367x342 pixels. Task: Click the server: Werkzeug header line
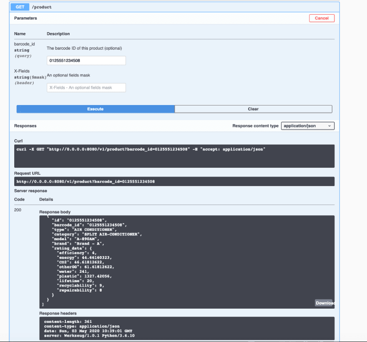click(89, 336)
